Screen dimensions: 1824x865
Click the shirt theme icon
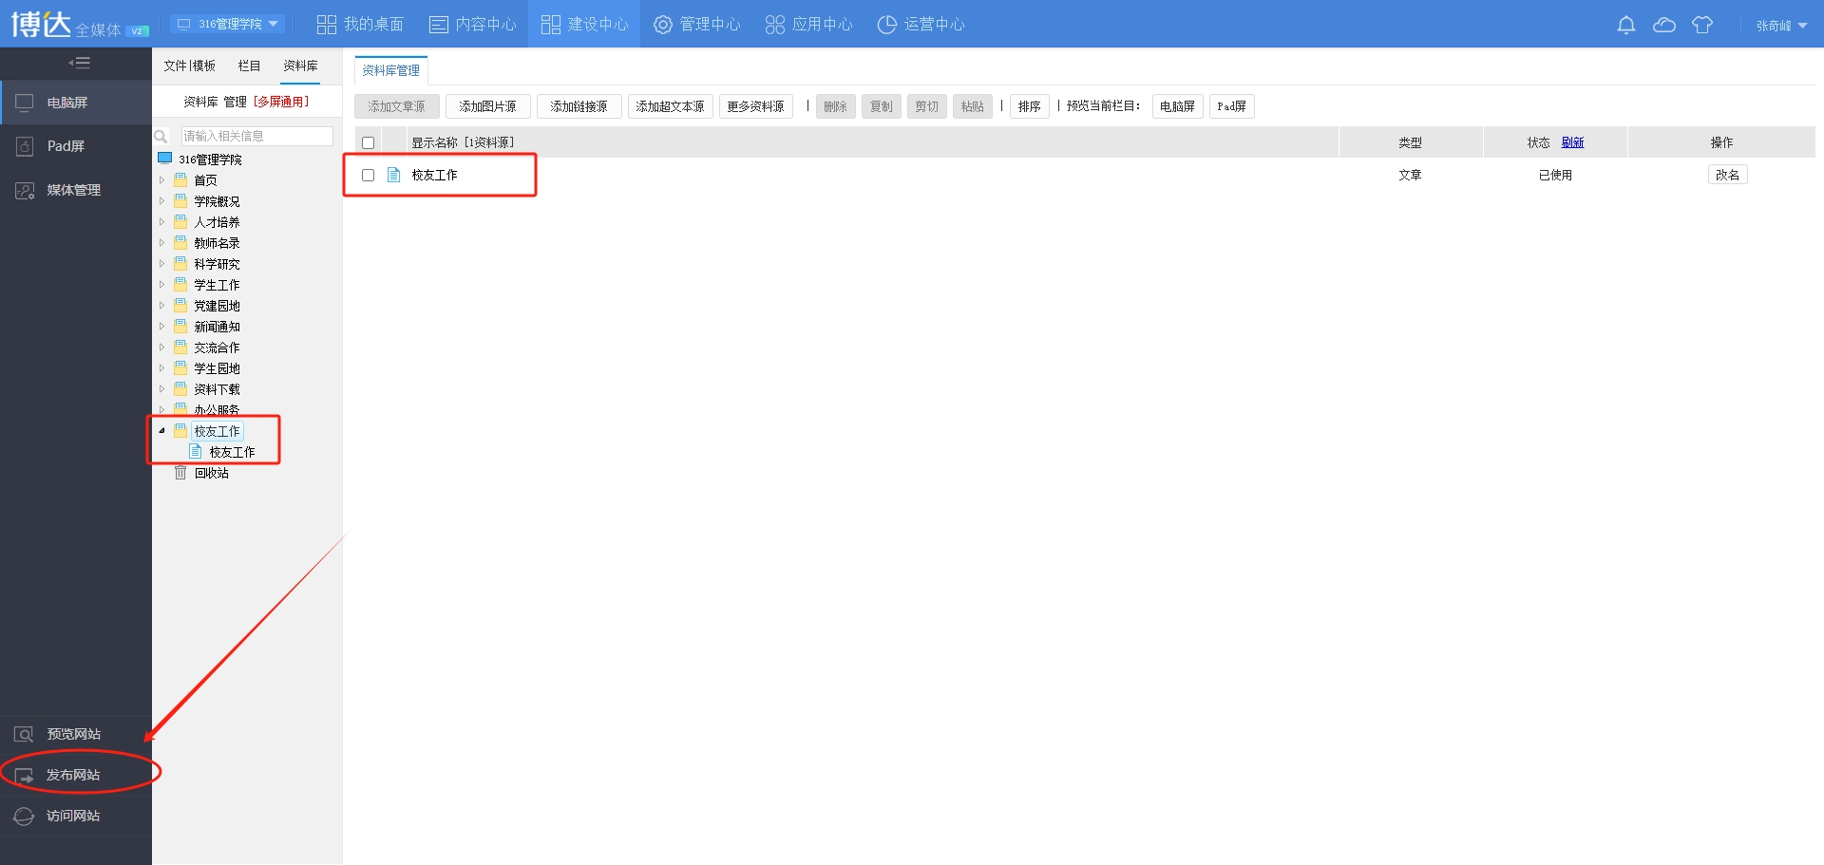(x=1701, y=25)
